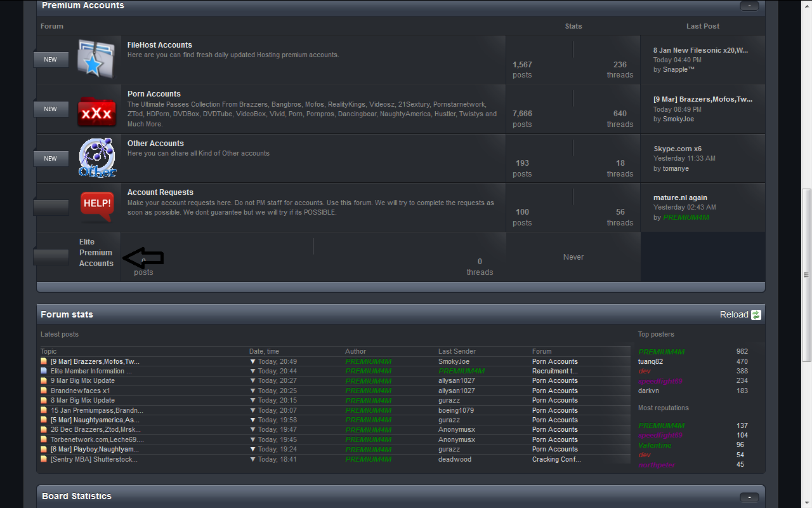Click the 'Last Sender' column header
This screenshot has width=812, height=508.
pyautogui.click(x=457, y=351)
